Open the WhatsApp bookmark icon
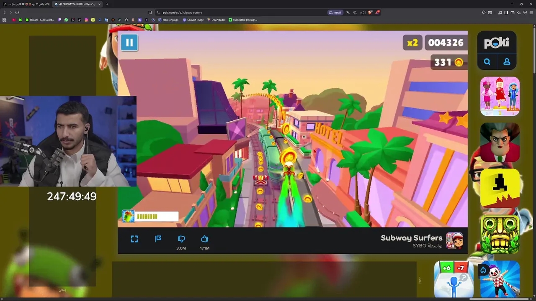The image size is (536, 301). click(66, 20)
